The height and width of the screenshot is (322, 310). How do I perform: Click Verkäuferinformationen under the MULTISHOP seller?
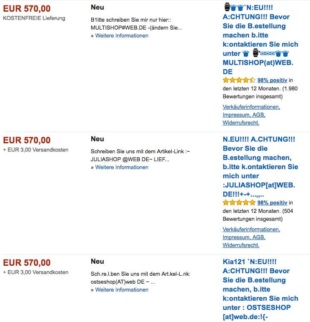(251, 107)
